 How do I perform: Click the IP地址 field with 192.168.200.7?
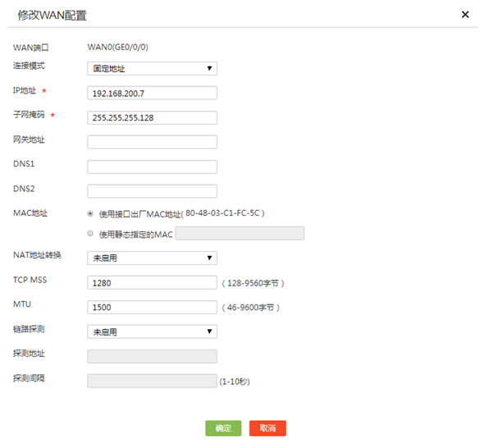[x=152, y=93]
